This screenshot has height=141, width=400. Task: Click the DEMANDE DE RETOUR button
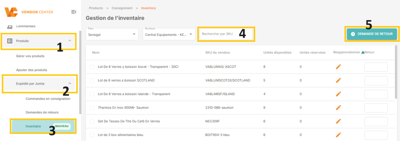372,34
